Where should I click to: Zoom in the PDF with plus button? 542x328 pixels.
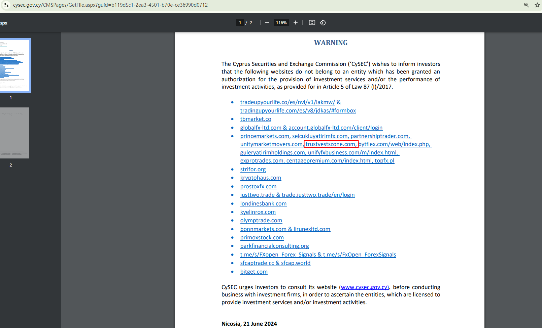(296, 22)
